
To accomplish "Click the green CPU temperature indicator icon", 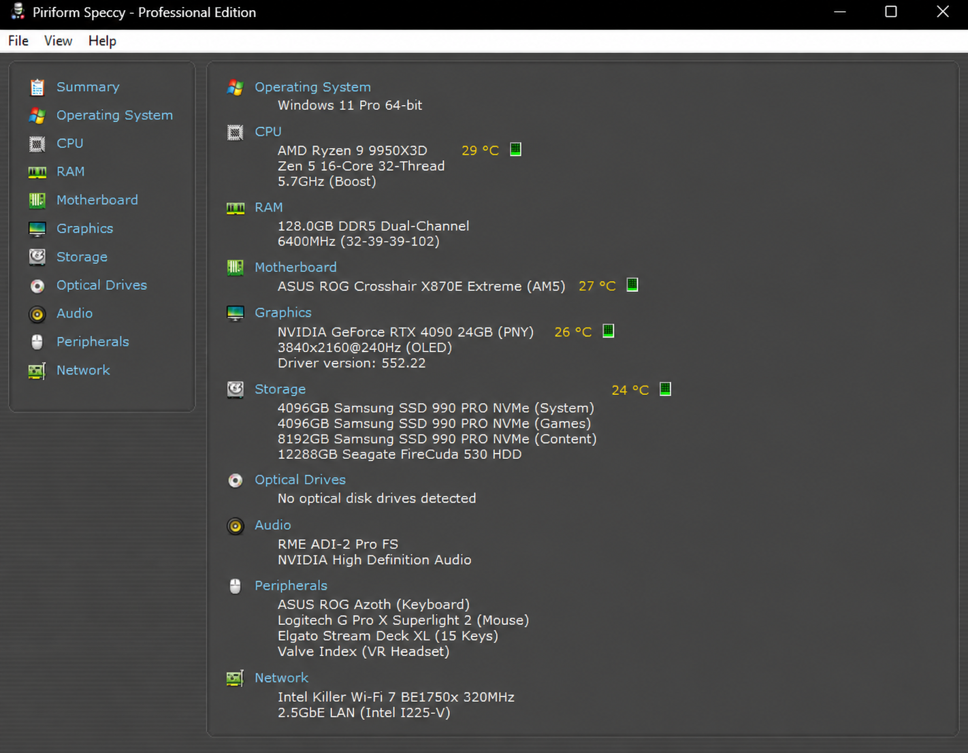I will (516, 149).
